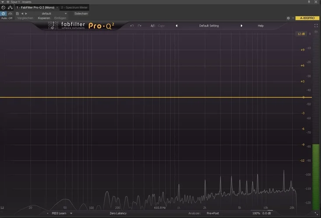Image resolution: width=321 pixels, height=218 pixels.
Task: Toggle the piano display icon
Action: click(x=3, y=208)
